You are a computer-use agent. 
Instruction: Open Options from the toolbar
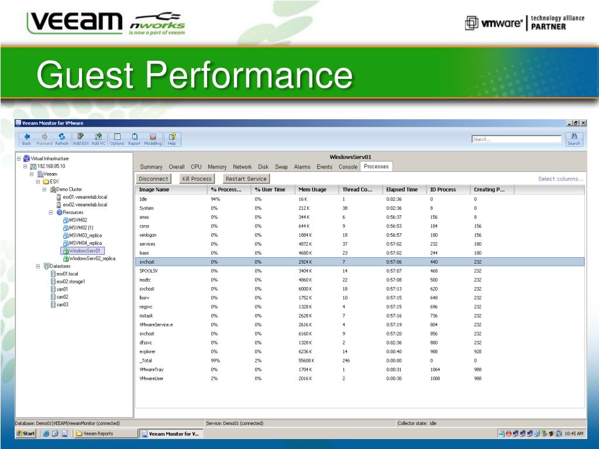click(117, 139)
